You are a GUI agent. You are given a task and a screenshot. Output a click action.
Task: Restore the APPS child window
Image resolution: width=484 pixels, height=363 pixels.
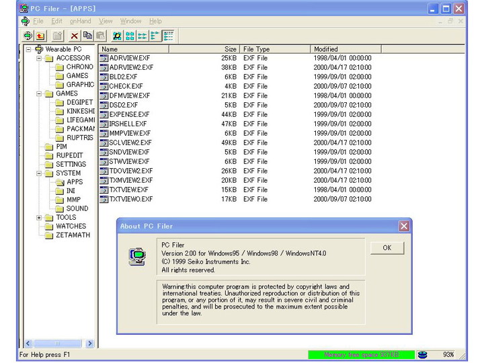click(450, 21)
